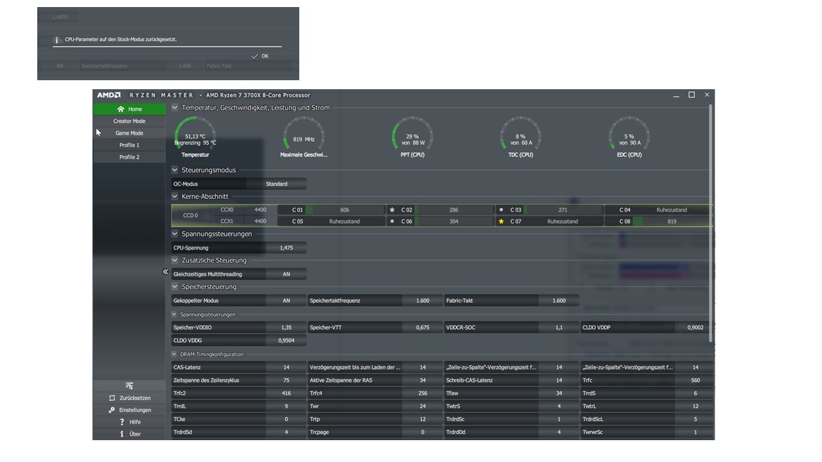The height and width of the screenshot is (462, 822).
Task: Click info icon in reset notification dialog
Action: click(57, 40)
